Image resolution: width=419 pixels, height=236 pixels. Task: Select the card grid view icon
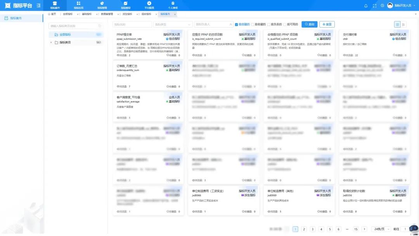tap(397, 24)
